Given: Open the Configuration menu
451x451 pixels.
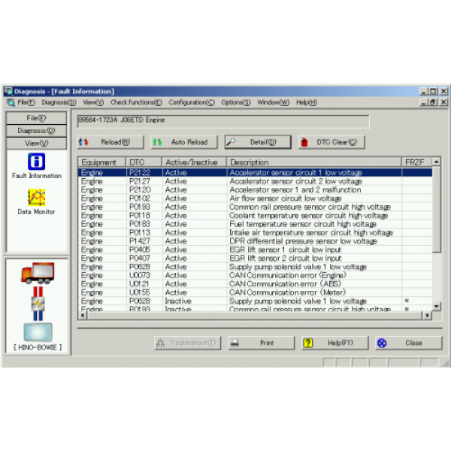Looking at the screenshot, I should coord(191,102).
